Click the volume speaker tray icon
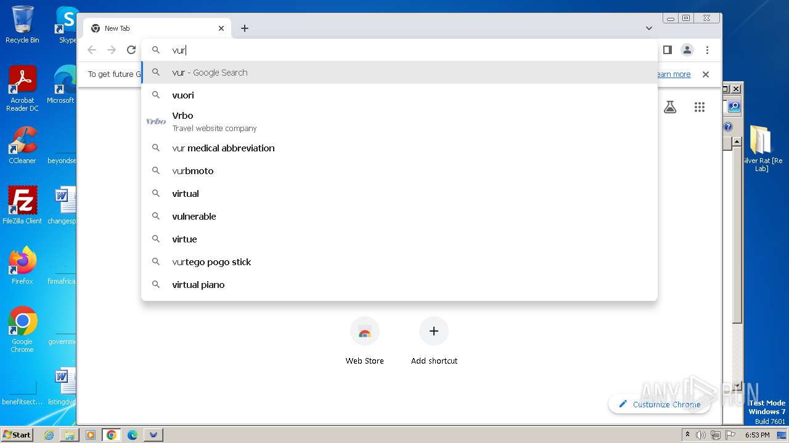This screenshot has height=443, width=789. pos(701,435)
